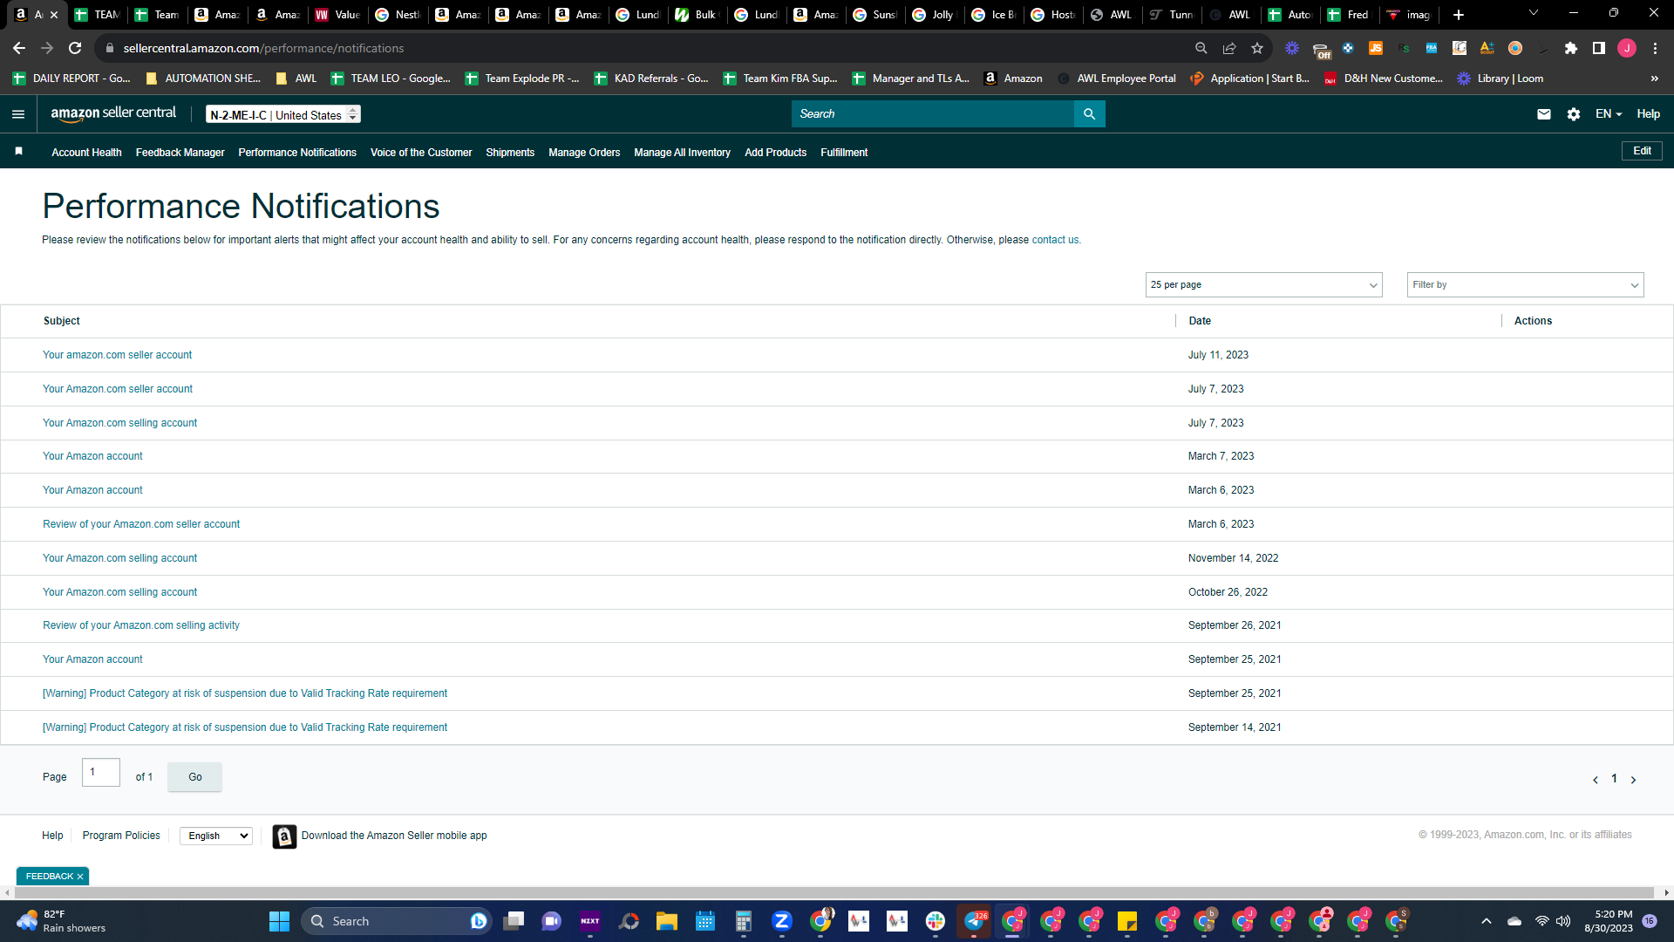Click the browser address bar URL
The width and height of the screenshot is (1674, 942).
click(263, 48)
